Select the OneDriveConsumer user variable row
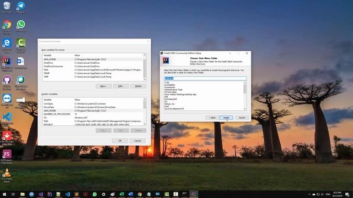The width and height of the screenshot is (353, 198). click(93, 67)
